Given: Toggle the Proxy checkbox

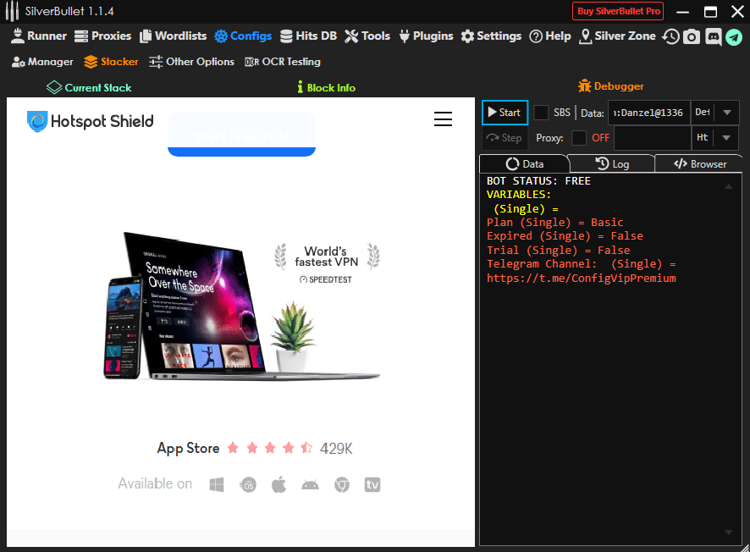Looking at the screenshot, I should [579, 138].
